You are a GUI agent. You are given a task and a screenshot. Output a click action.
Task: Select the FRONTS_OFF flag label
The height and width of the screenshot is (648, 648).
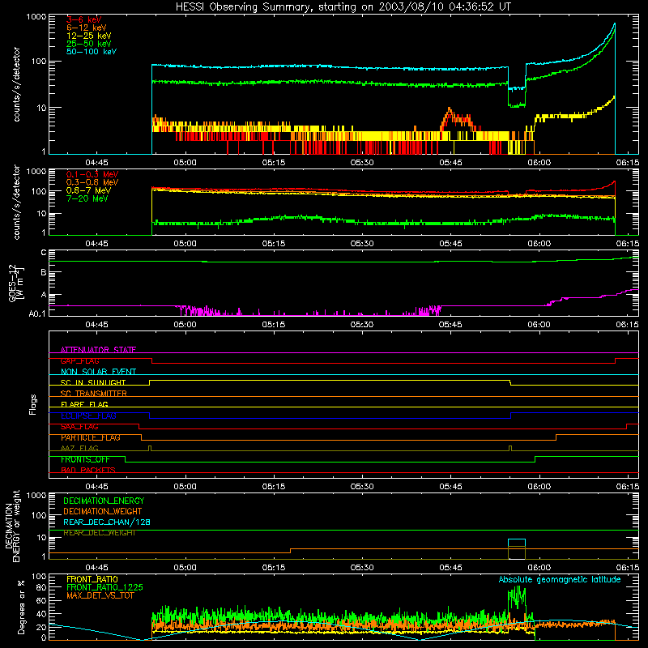[x=85, y=459]
